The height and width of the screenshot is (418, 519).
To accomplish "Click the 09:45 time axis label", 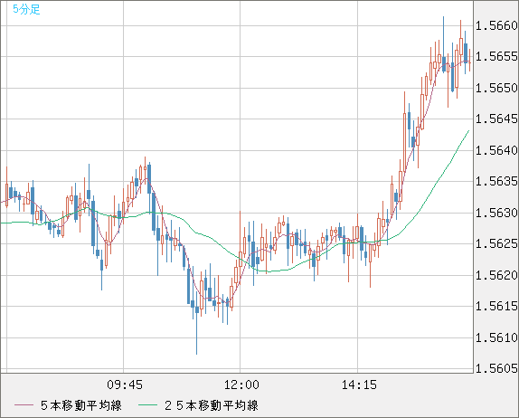I will pos(125,385).
